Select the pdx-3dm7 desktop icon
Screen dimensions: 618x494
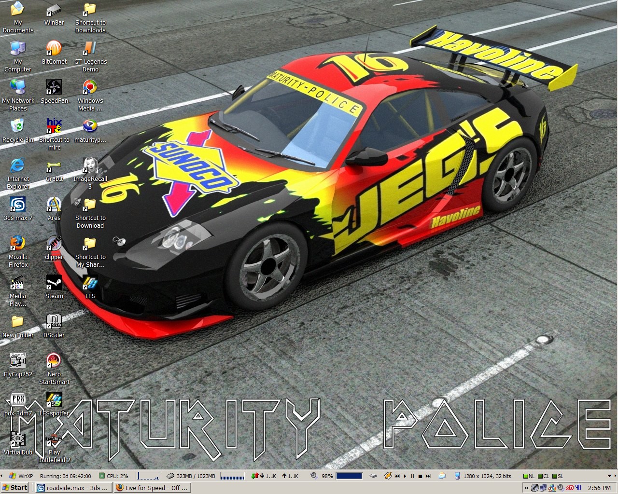[x=18, y=404]
